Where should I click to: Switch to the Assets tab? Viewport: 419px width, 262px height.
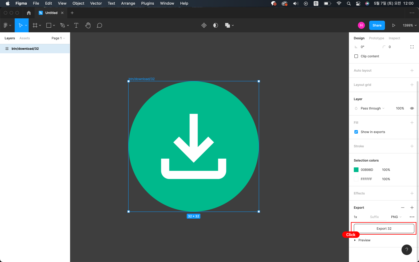(x=25, y=38)
